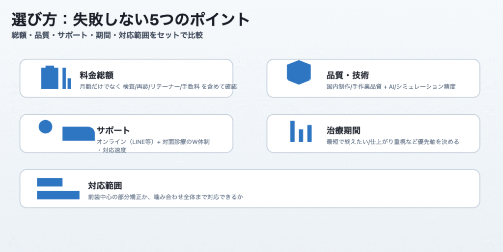Click the 国内制作/手作業品質 description text
503x252 pixels.
pos(391,87)
